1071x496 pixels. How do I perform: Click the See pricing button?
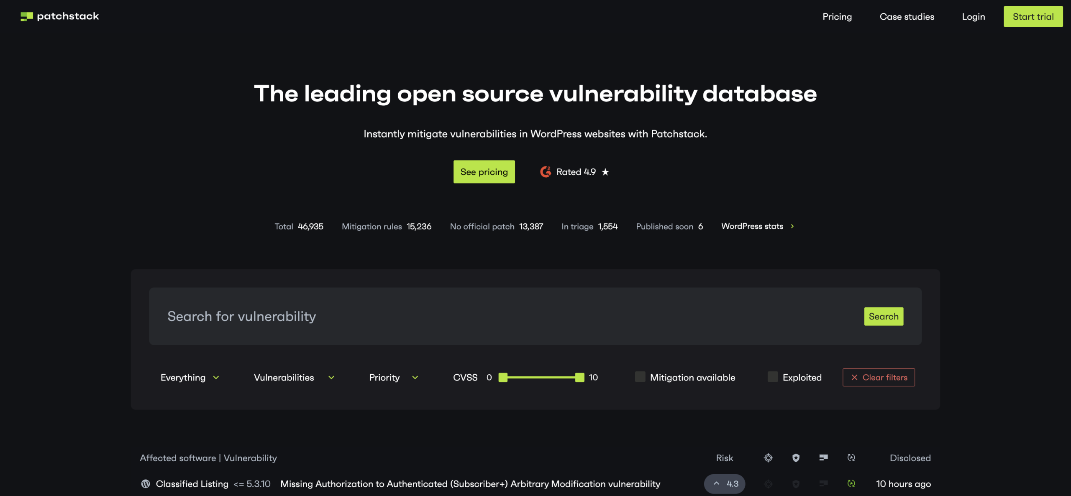click(x=484, y=172)
